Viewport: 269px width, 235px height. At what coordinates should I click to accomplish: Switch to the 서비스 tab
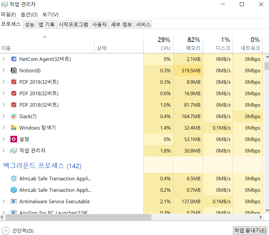(143, 25)
